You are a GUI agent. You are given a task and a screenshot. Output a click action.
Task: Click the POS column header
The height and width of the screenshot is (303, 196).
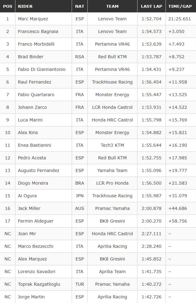(7, 6)
